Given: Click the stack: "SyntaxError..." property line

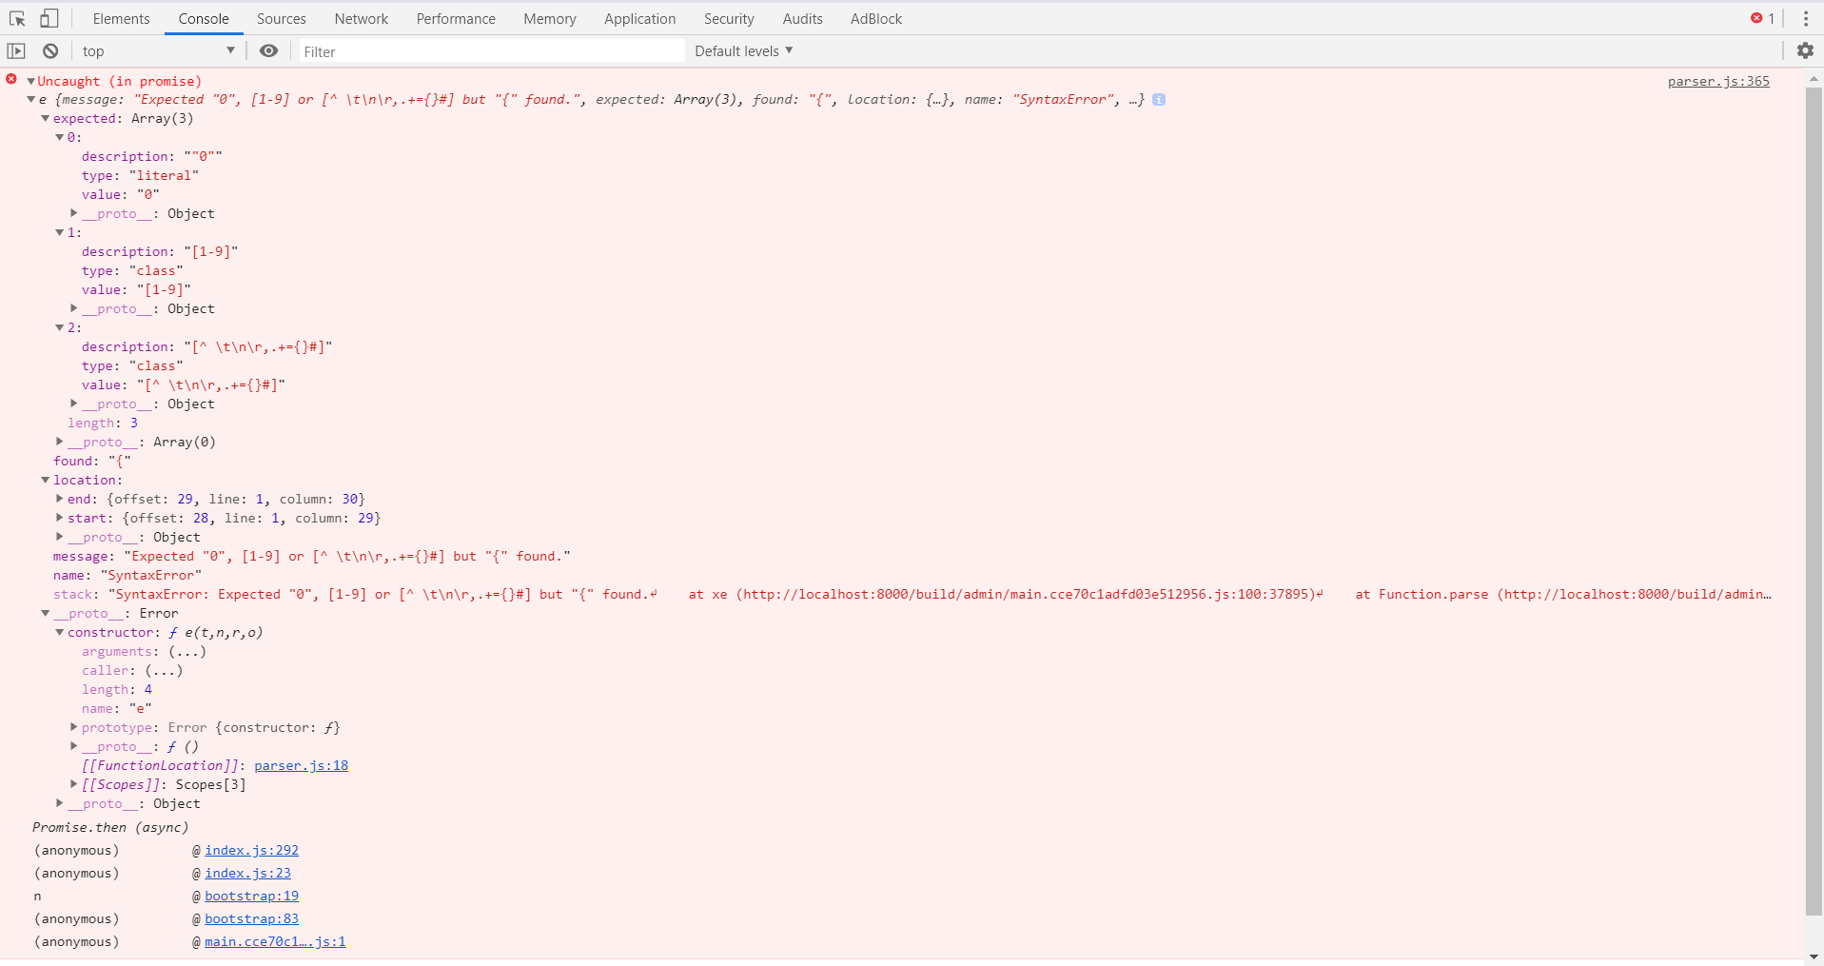Looking at the screenshot, I should (912, 594).
